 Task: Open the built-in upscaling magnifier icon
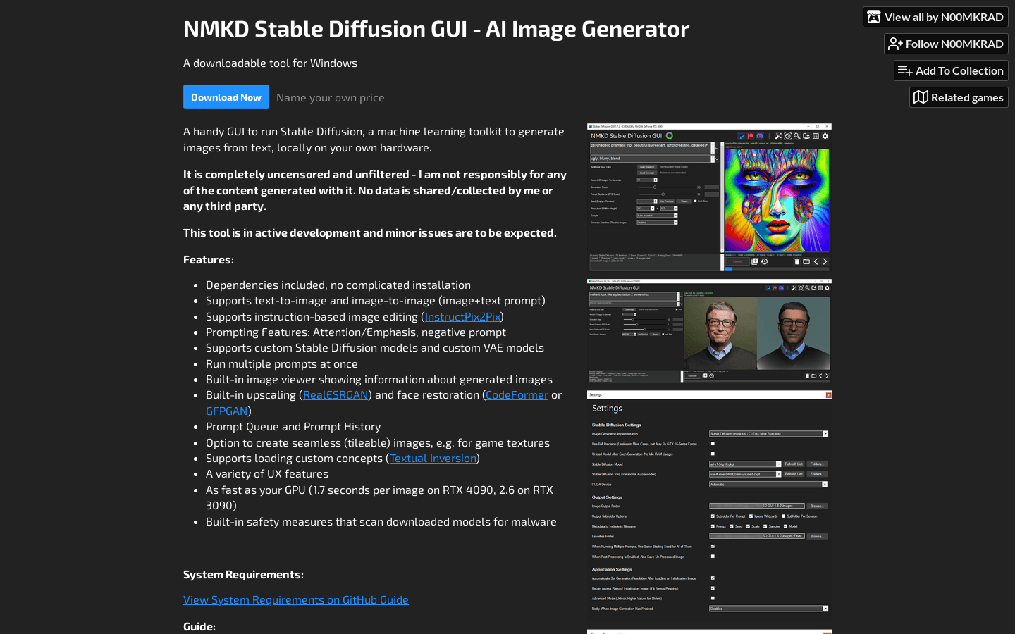[797, 136]
